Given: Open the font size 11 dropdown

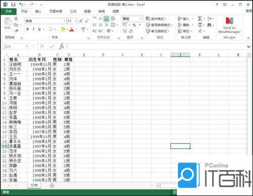Looking at the screenshot, I should pyautogui.click(x=76, y=21).
